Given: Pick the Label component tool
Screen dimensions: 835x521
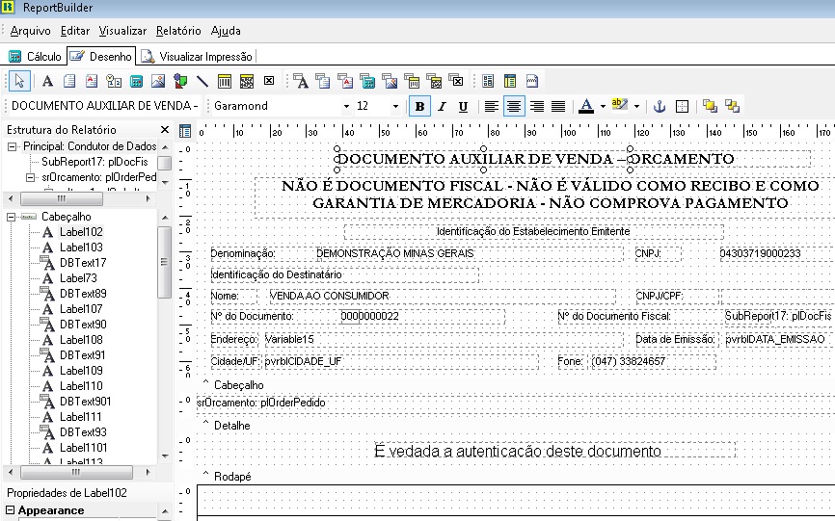Looking at the screenshot, I should coord(47,81).
